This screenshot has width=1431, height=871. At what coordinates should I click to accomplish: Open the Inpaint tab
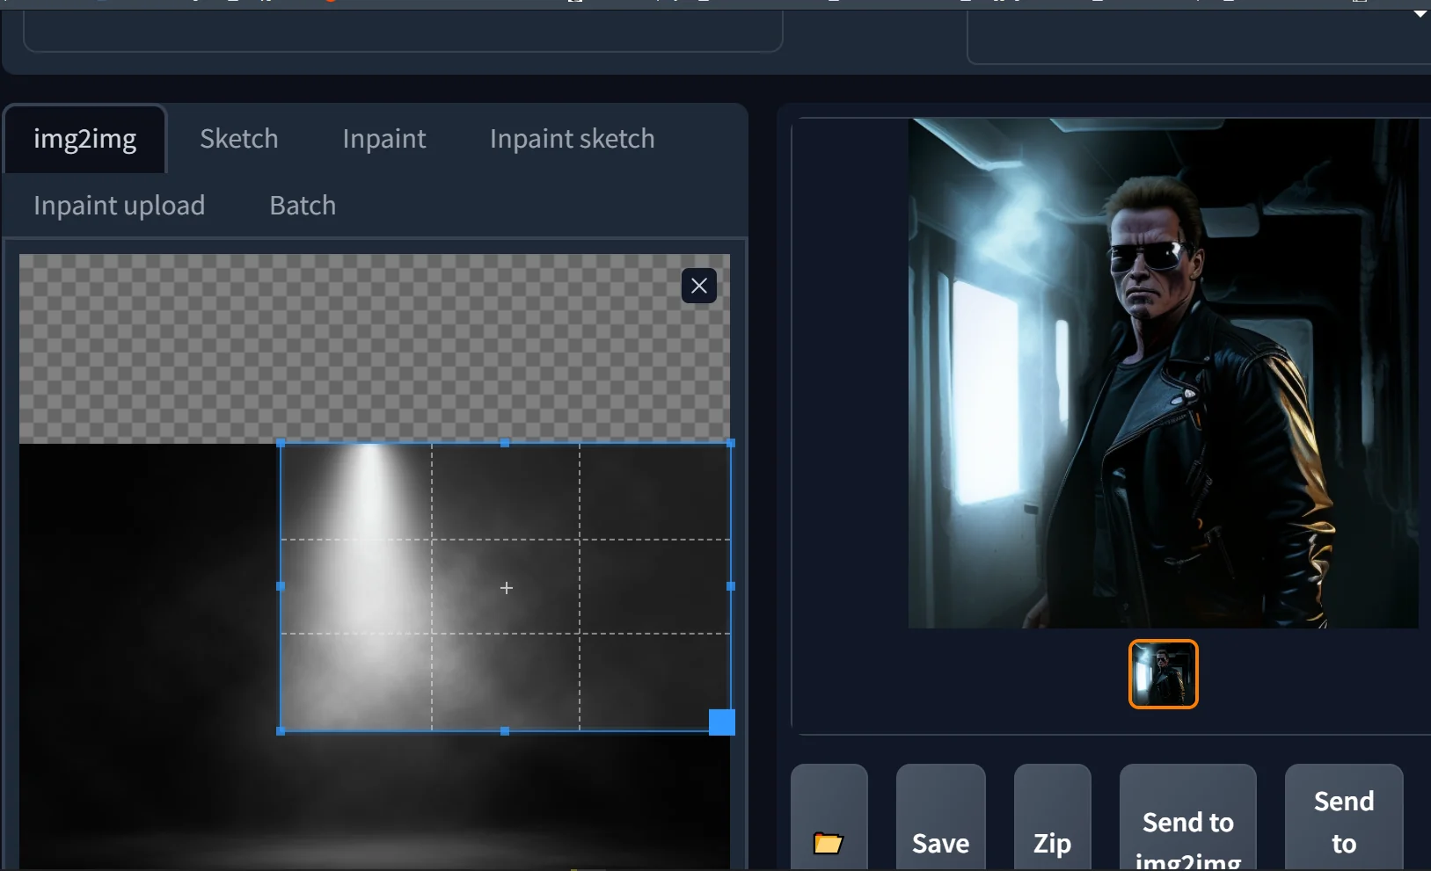(384, 139)
